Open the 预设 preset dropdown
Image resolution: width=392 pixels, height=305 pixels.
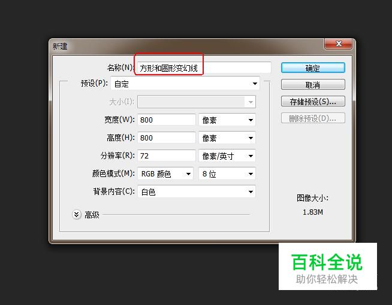[x=185, y=84]
